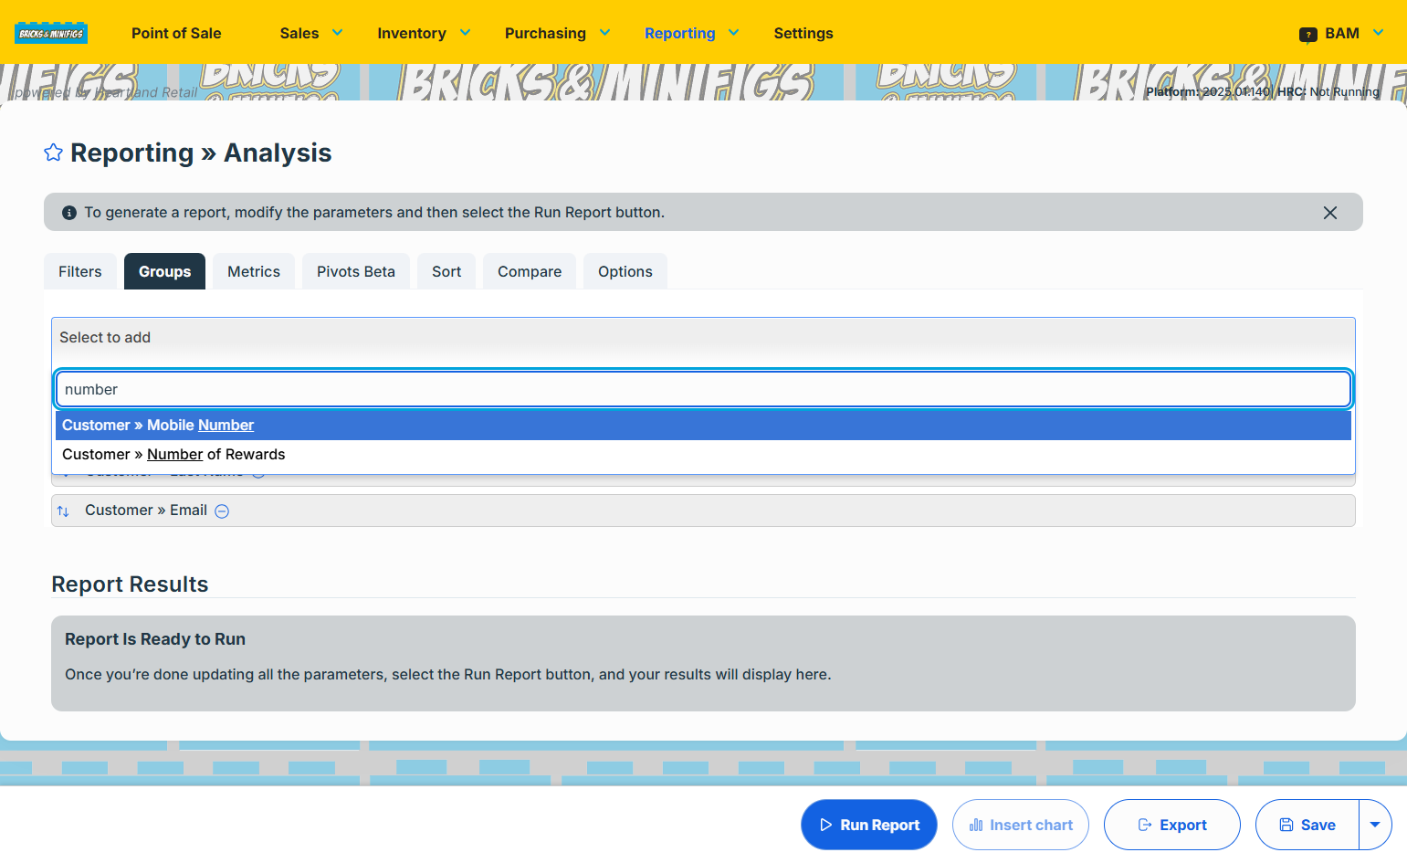Go to Point of Sale
Screen dimensions: 1407x863
[176, 33]
